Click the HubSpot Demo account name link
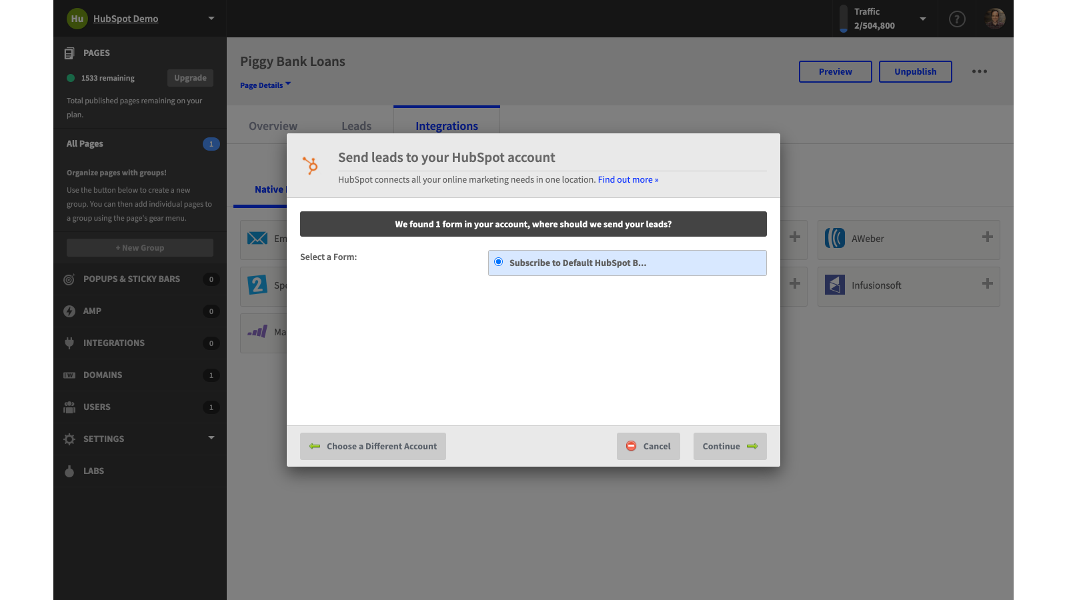This screenshot has height=600, width=1067. click(125, 19)
